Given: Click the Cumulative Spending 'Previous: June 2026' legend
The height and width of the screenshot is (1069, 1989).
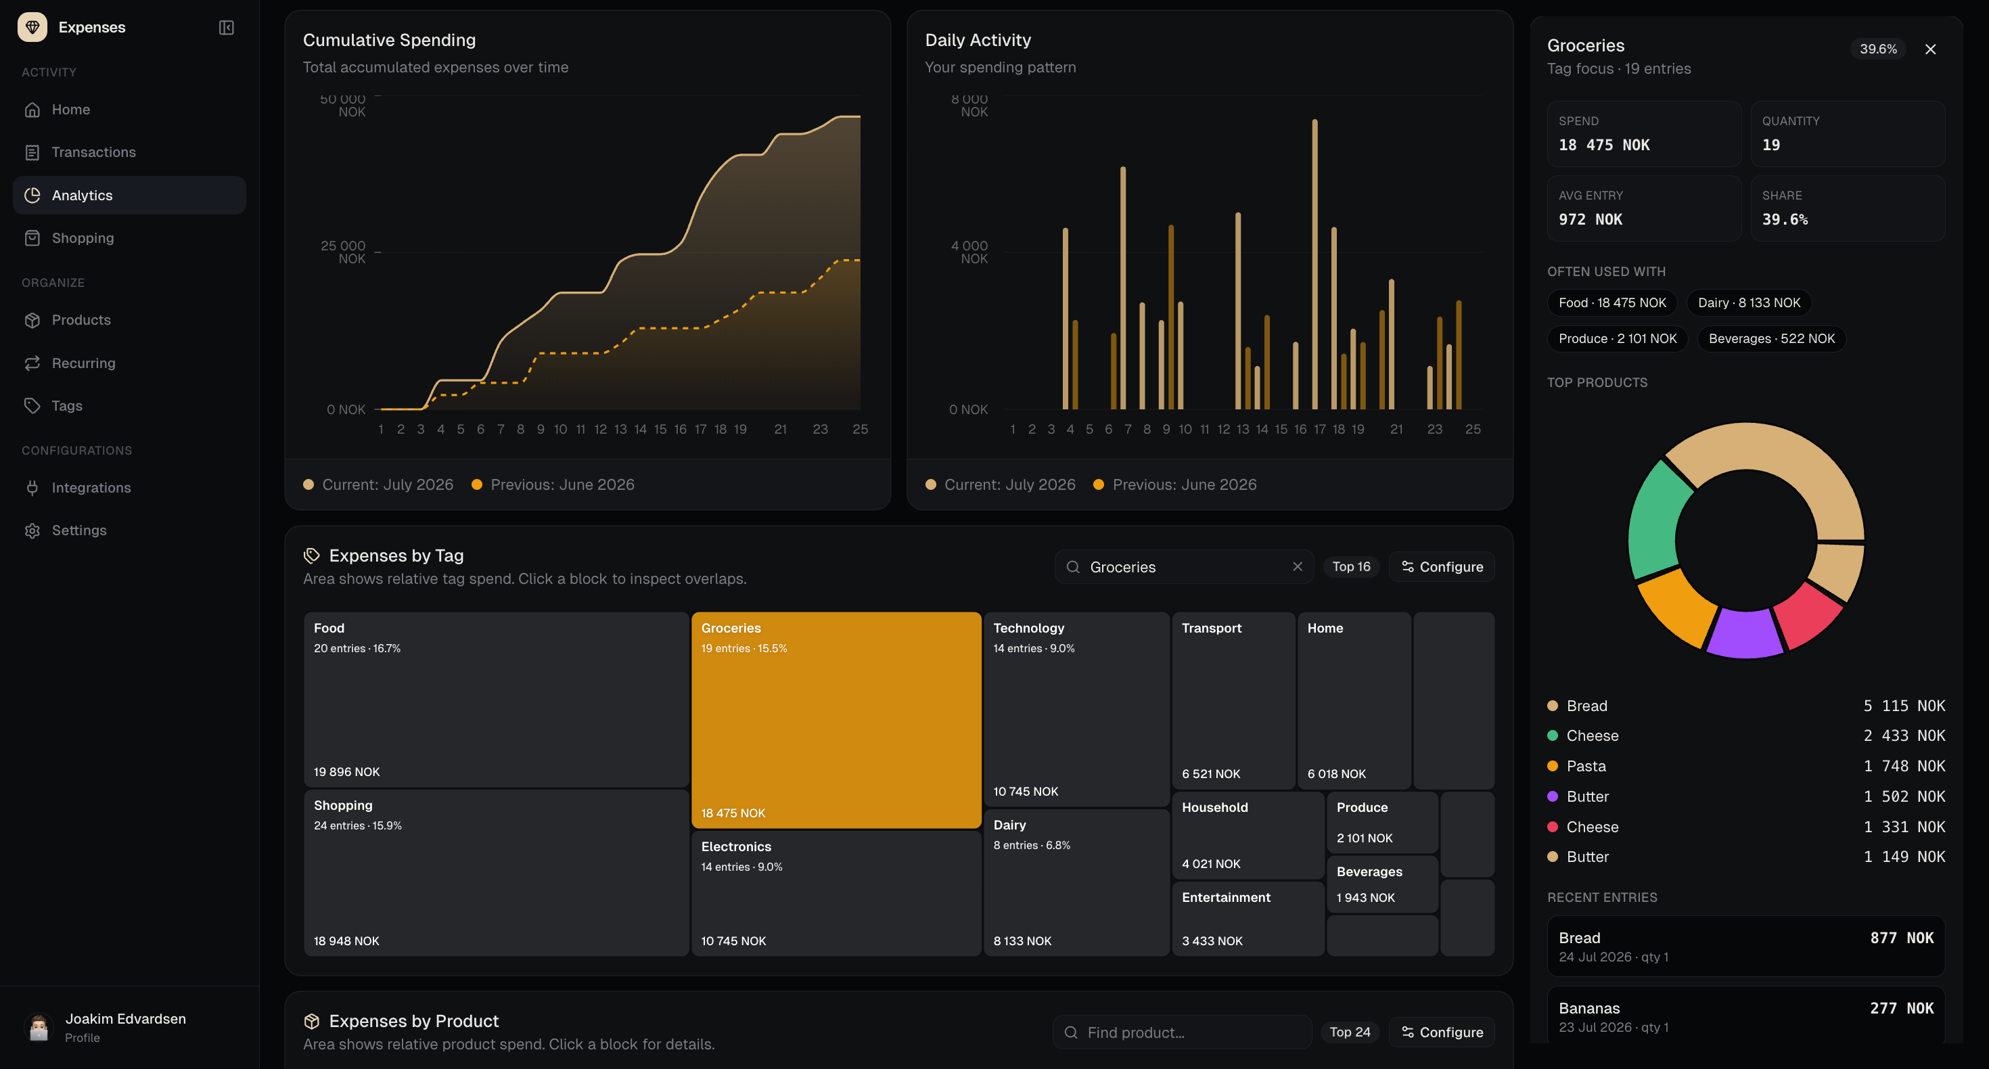Looking at the screenshot, I should pos(553,485).
